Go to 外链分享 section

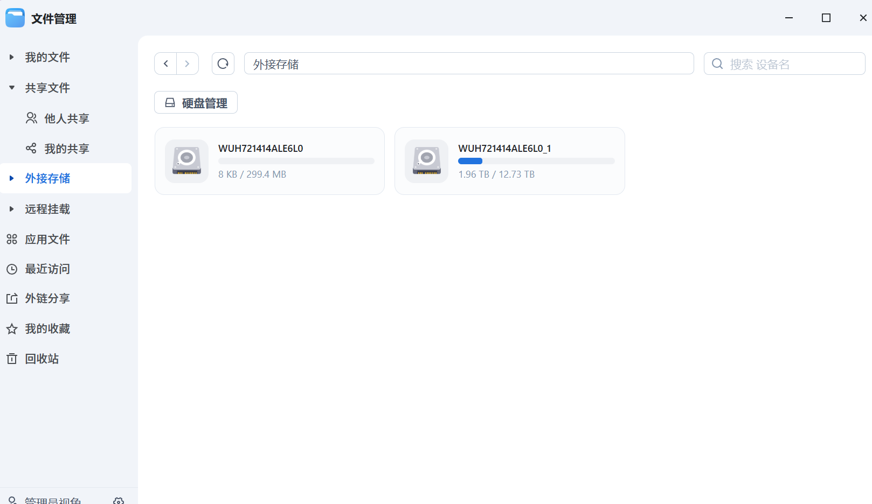(47, 298)
